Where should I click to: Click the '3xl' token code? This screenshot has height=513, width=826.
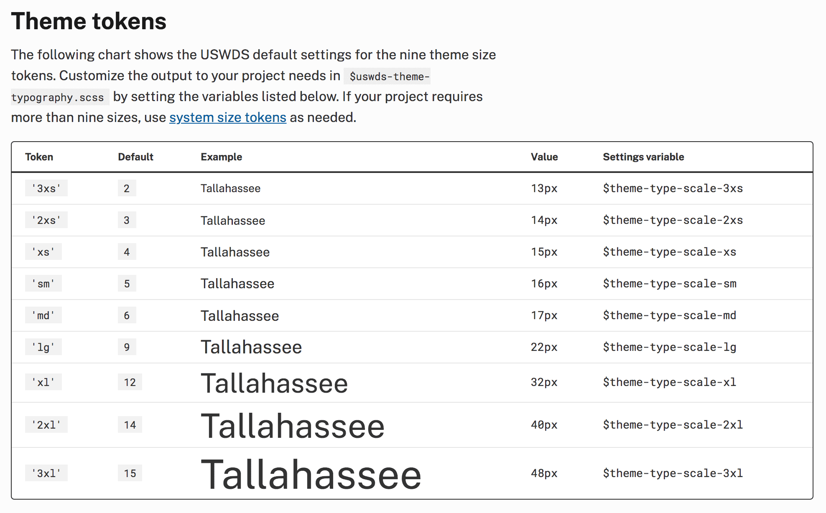tap(46, 473)
